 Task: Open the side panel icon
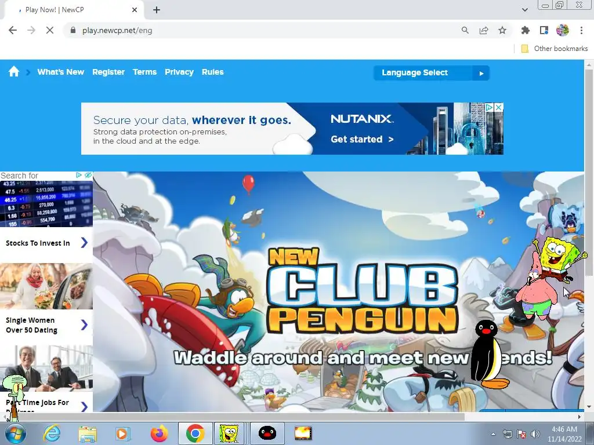tap(544, 30)
